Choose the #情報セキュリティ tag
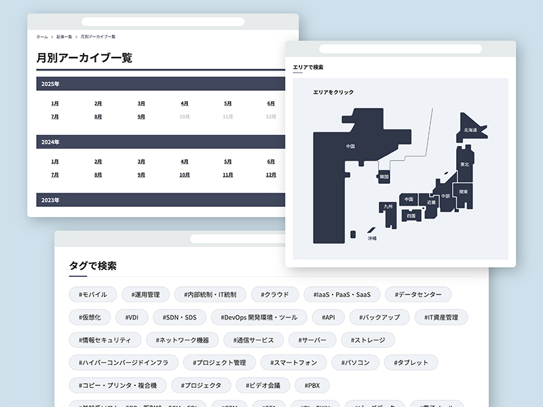 pyautogui.click(x=105, y=340)
